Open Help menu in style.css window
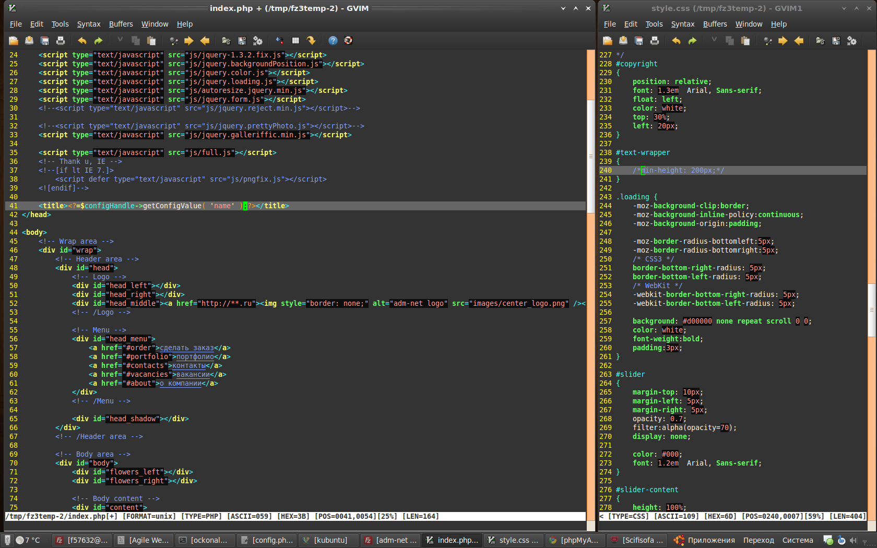The width and height of the screenshot is (877, 548). [x=779, y=24]
